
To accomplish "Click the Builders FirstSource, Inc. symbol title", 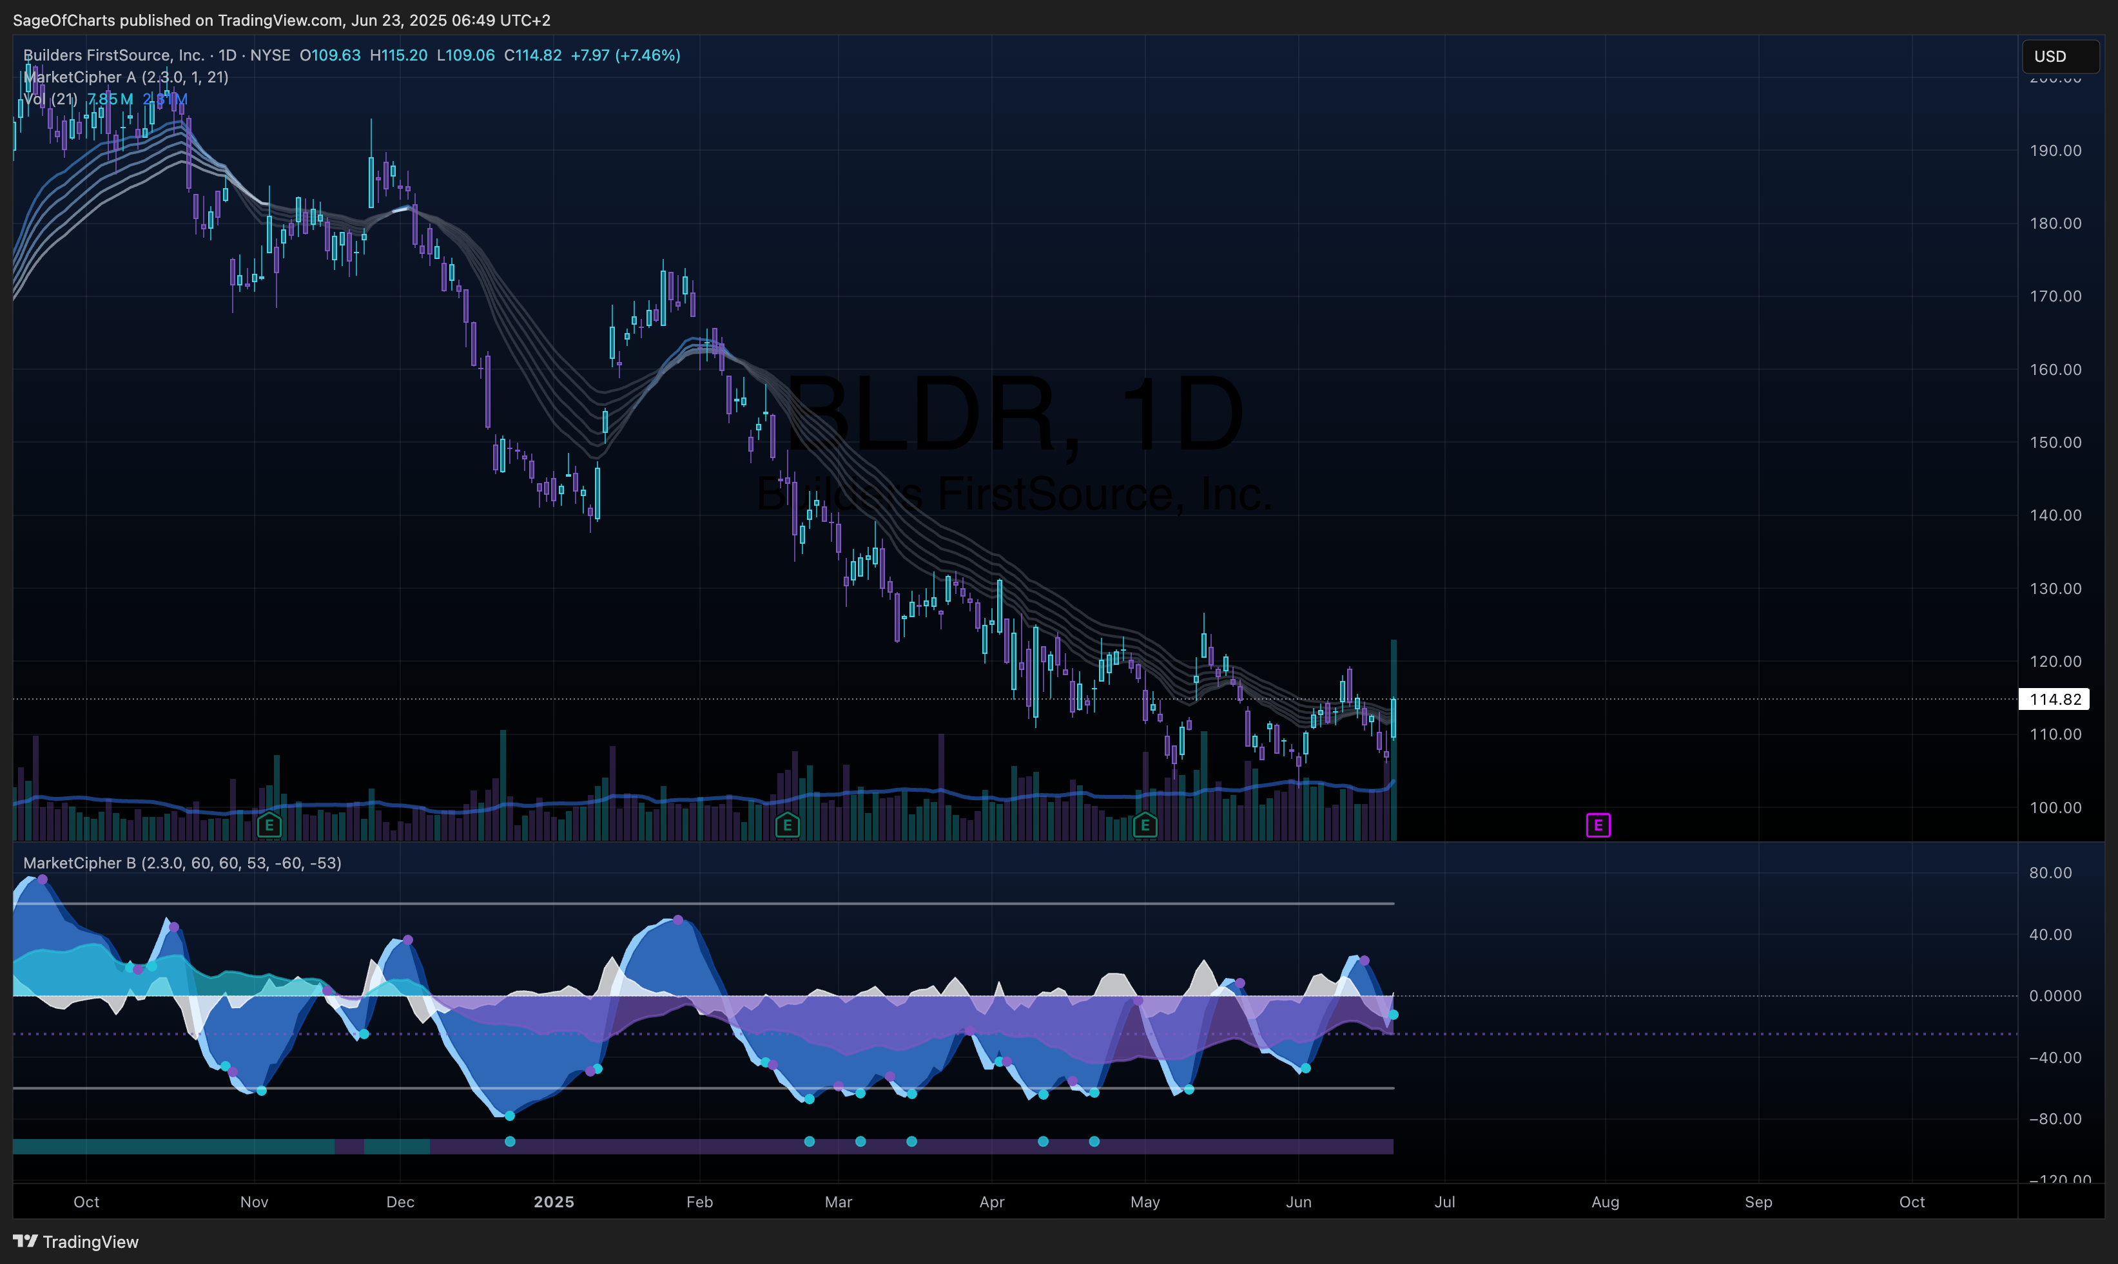I will point(113,55).
